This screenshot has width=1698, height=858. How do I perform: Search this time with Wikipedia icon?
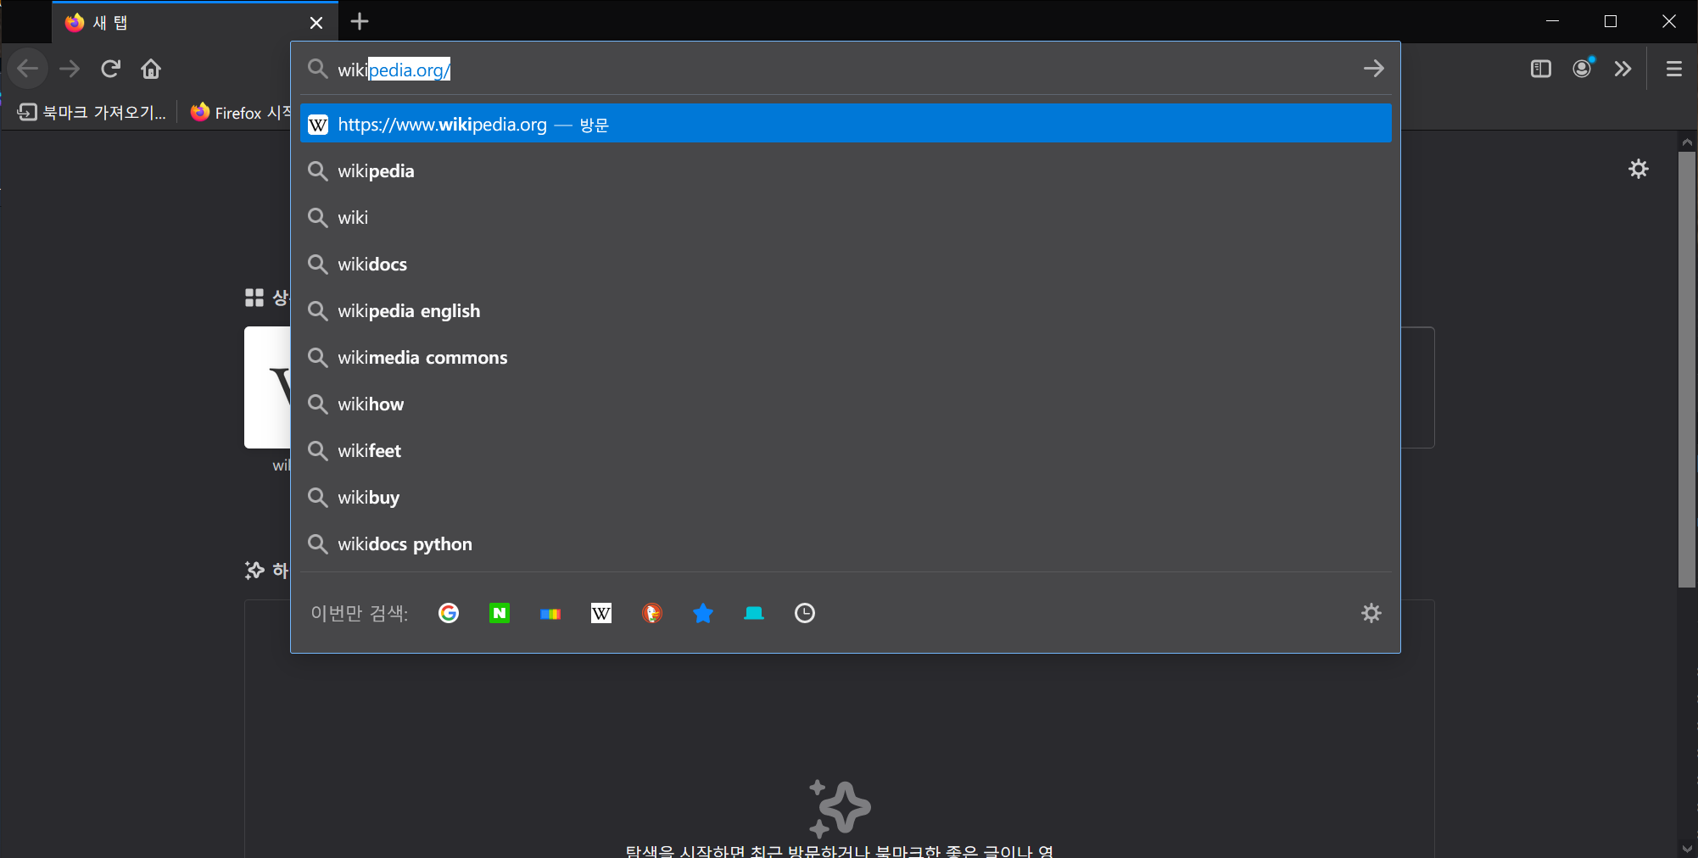tap(601, 613)
